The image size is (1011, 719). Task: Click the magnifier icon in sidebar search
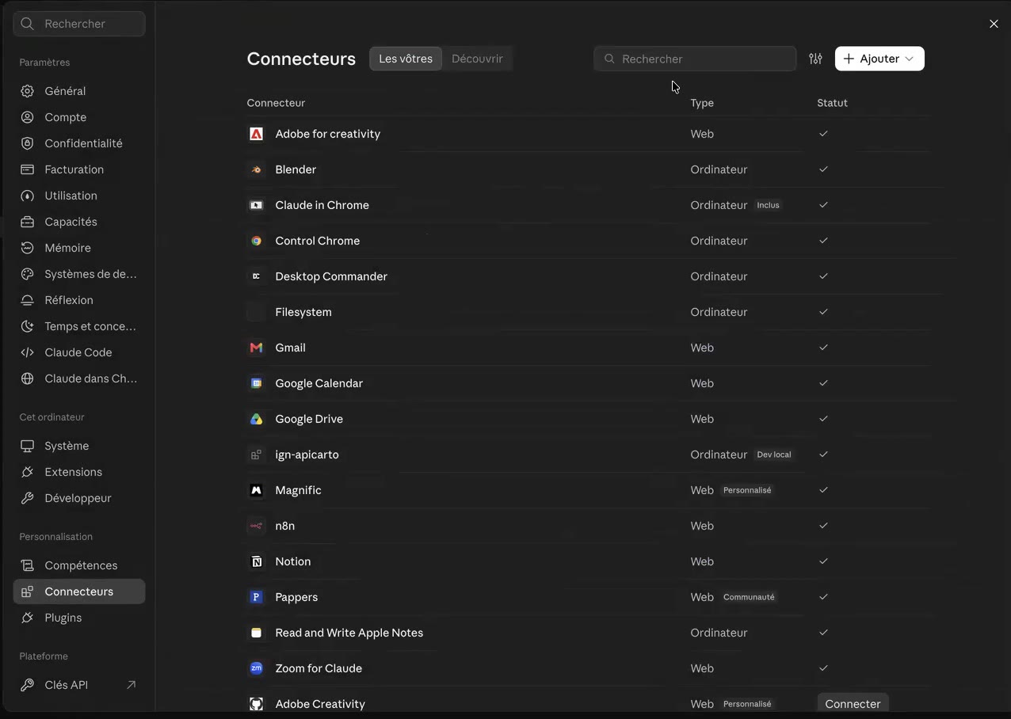click(28, 24)
